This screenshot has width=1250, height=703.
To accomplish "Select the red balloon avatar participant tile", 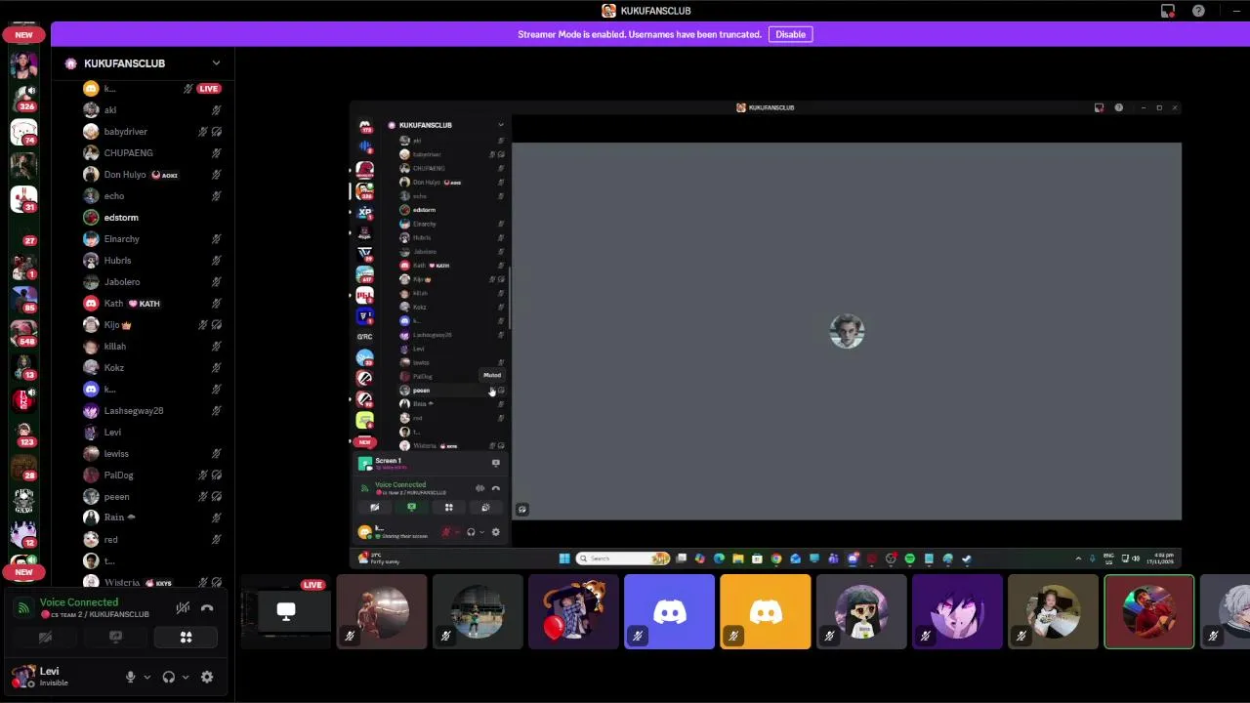I will [x=574, y=612].
